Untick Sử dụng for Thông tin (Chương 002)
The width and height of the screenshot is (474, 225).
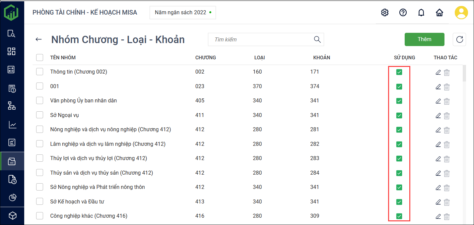tap(399, 72)
